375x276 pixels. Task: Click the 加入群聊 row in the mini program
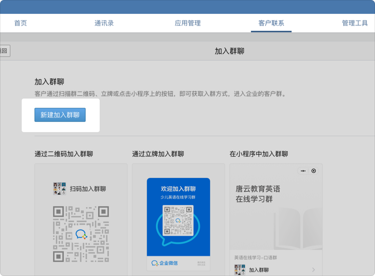[276, 270]
